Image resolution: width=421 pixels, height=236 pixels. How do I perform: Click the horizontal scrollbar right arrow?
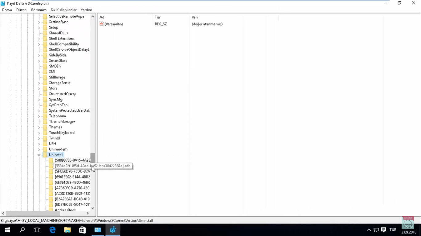click(88, 213)
